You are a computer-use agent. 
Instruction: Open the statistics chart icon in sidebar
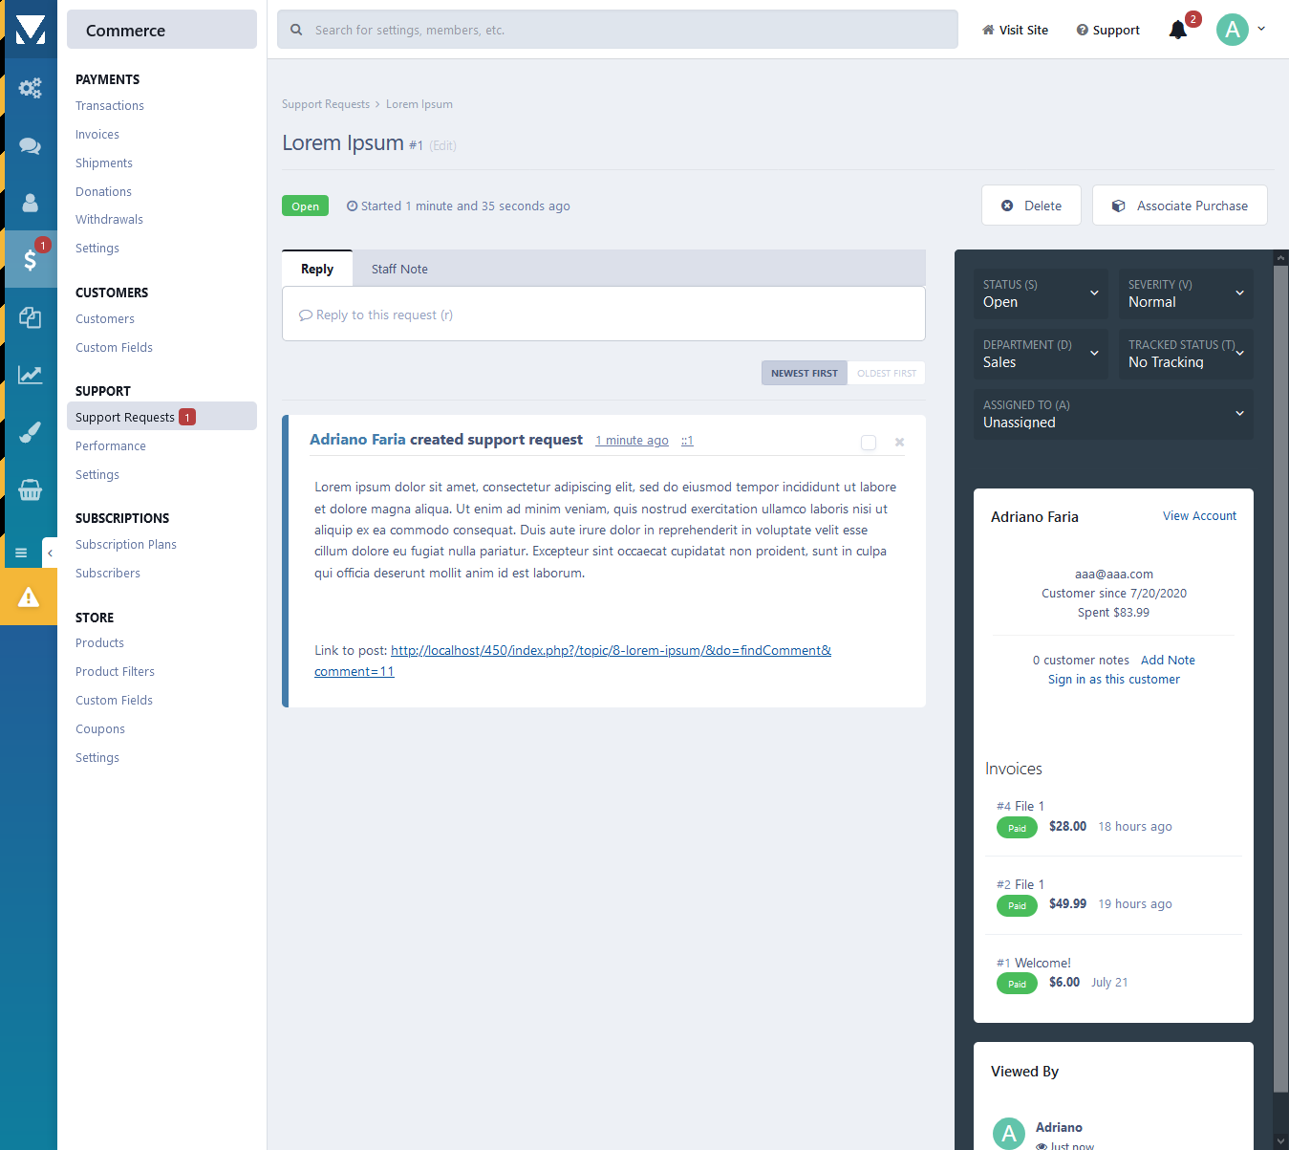(x=30, y=375)
